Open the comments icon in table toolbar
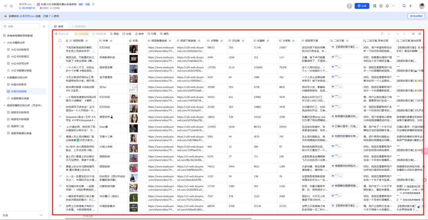This screenshot has width=428, height=220. 420,34
